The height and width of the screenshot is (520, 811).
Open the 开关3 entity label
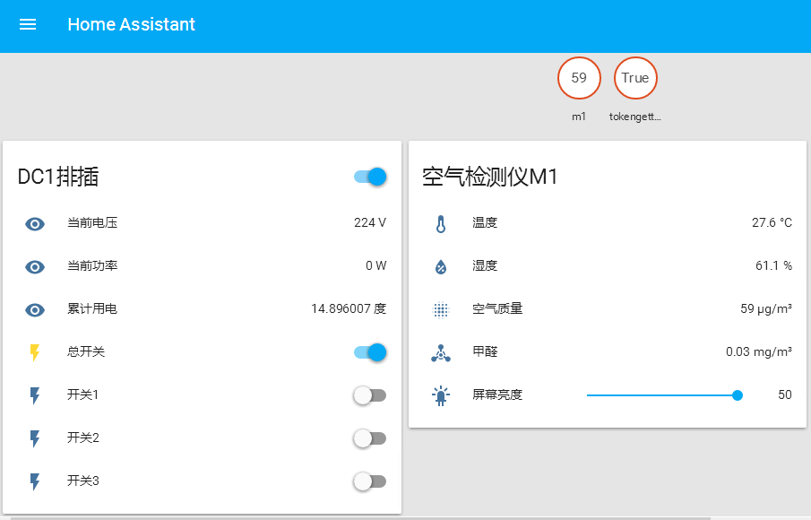[x=82, y=481]
